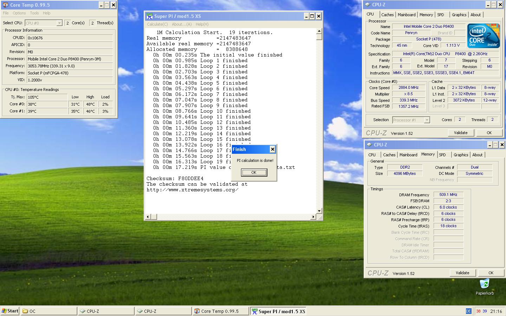
Task: Open the Calculate(C) menu in Super PI
Action: (x=157, y=24)
